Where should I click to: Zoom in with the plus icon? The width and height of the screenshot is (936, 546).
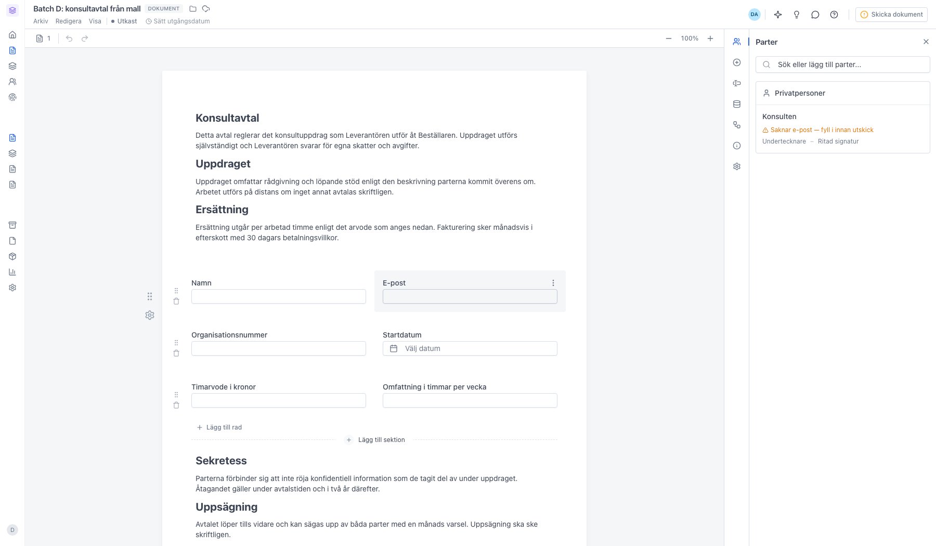[x=710, y=38]
